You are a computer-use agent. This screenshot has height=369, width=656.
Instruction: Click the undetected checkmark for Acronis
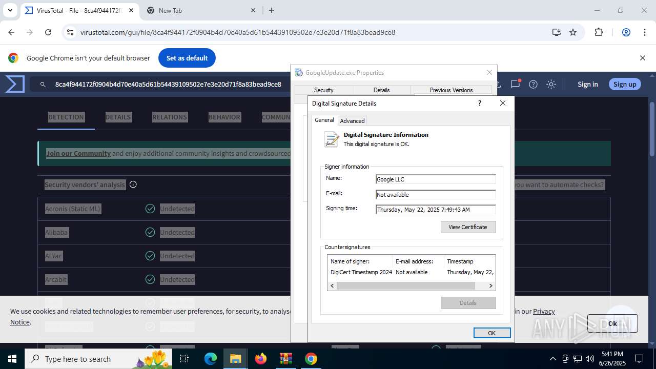150,209
